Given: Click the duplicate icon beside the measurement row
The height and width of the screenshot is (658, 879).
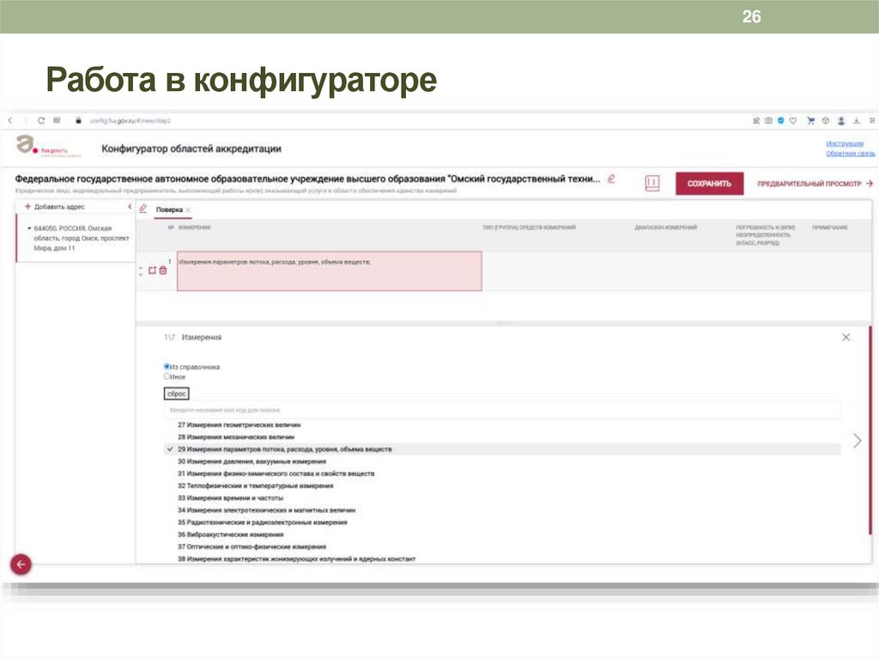Looking at the screenshot, I should click(x=151, y=271).
